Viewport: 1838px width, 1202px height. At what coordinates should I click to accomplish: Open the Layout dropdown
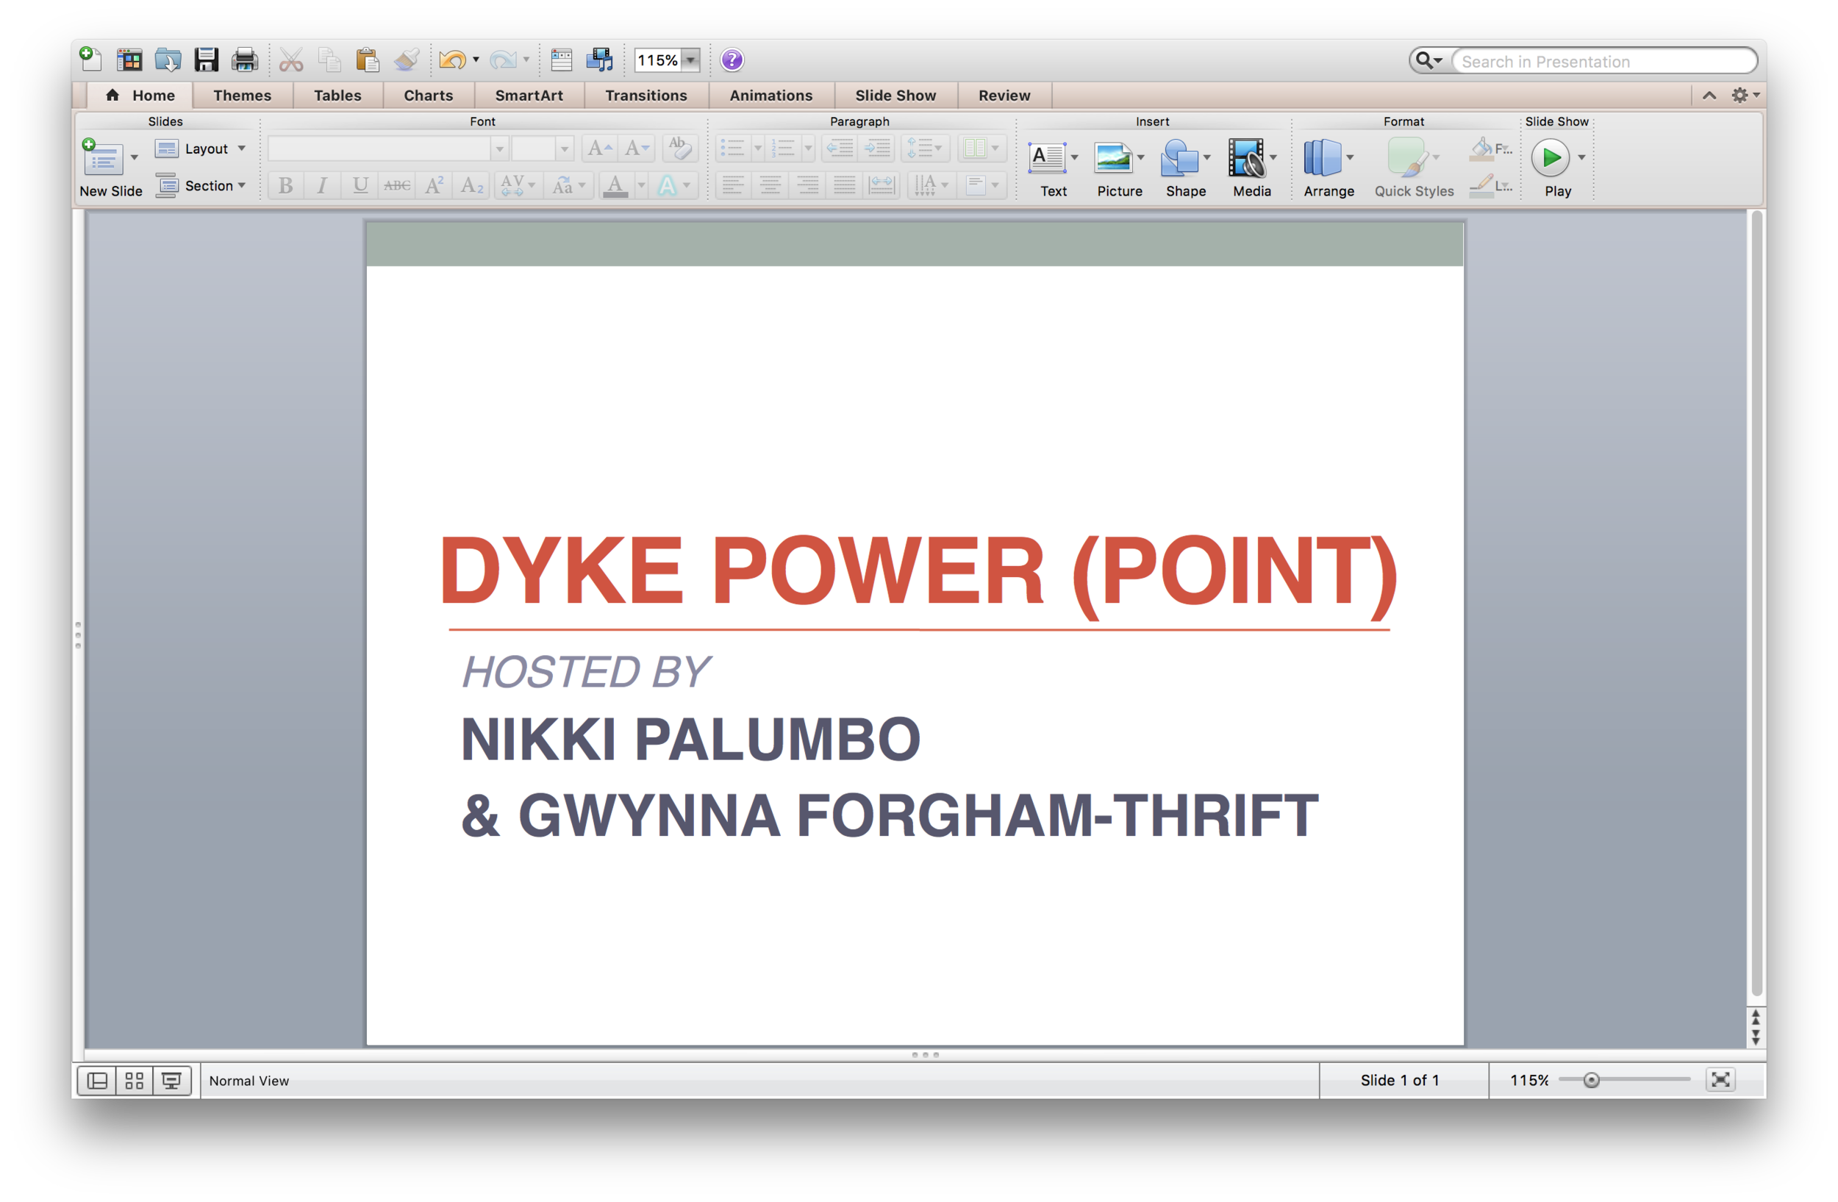(x=199, y=149)
